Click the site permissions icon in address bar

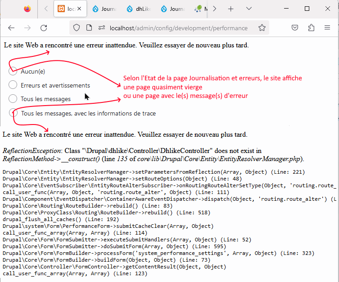pos(102,28)
